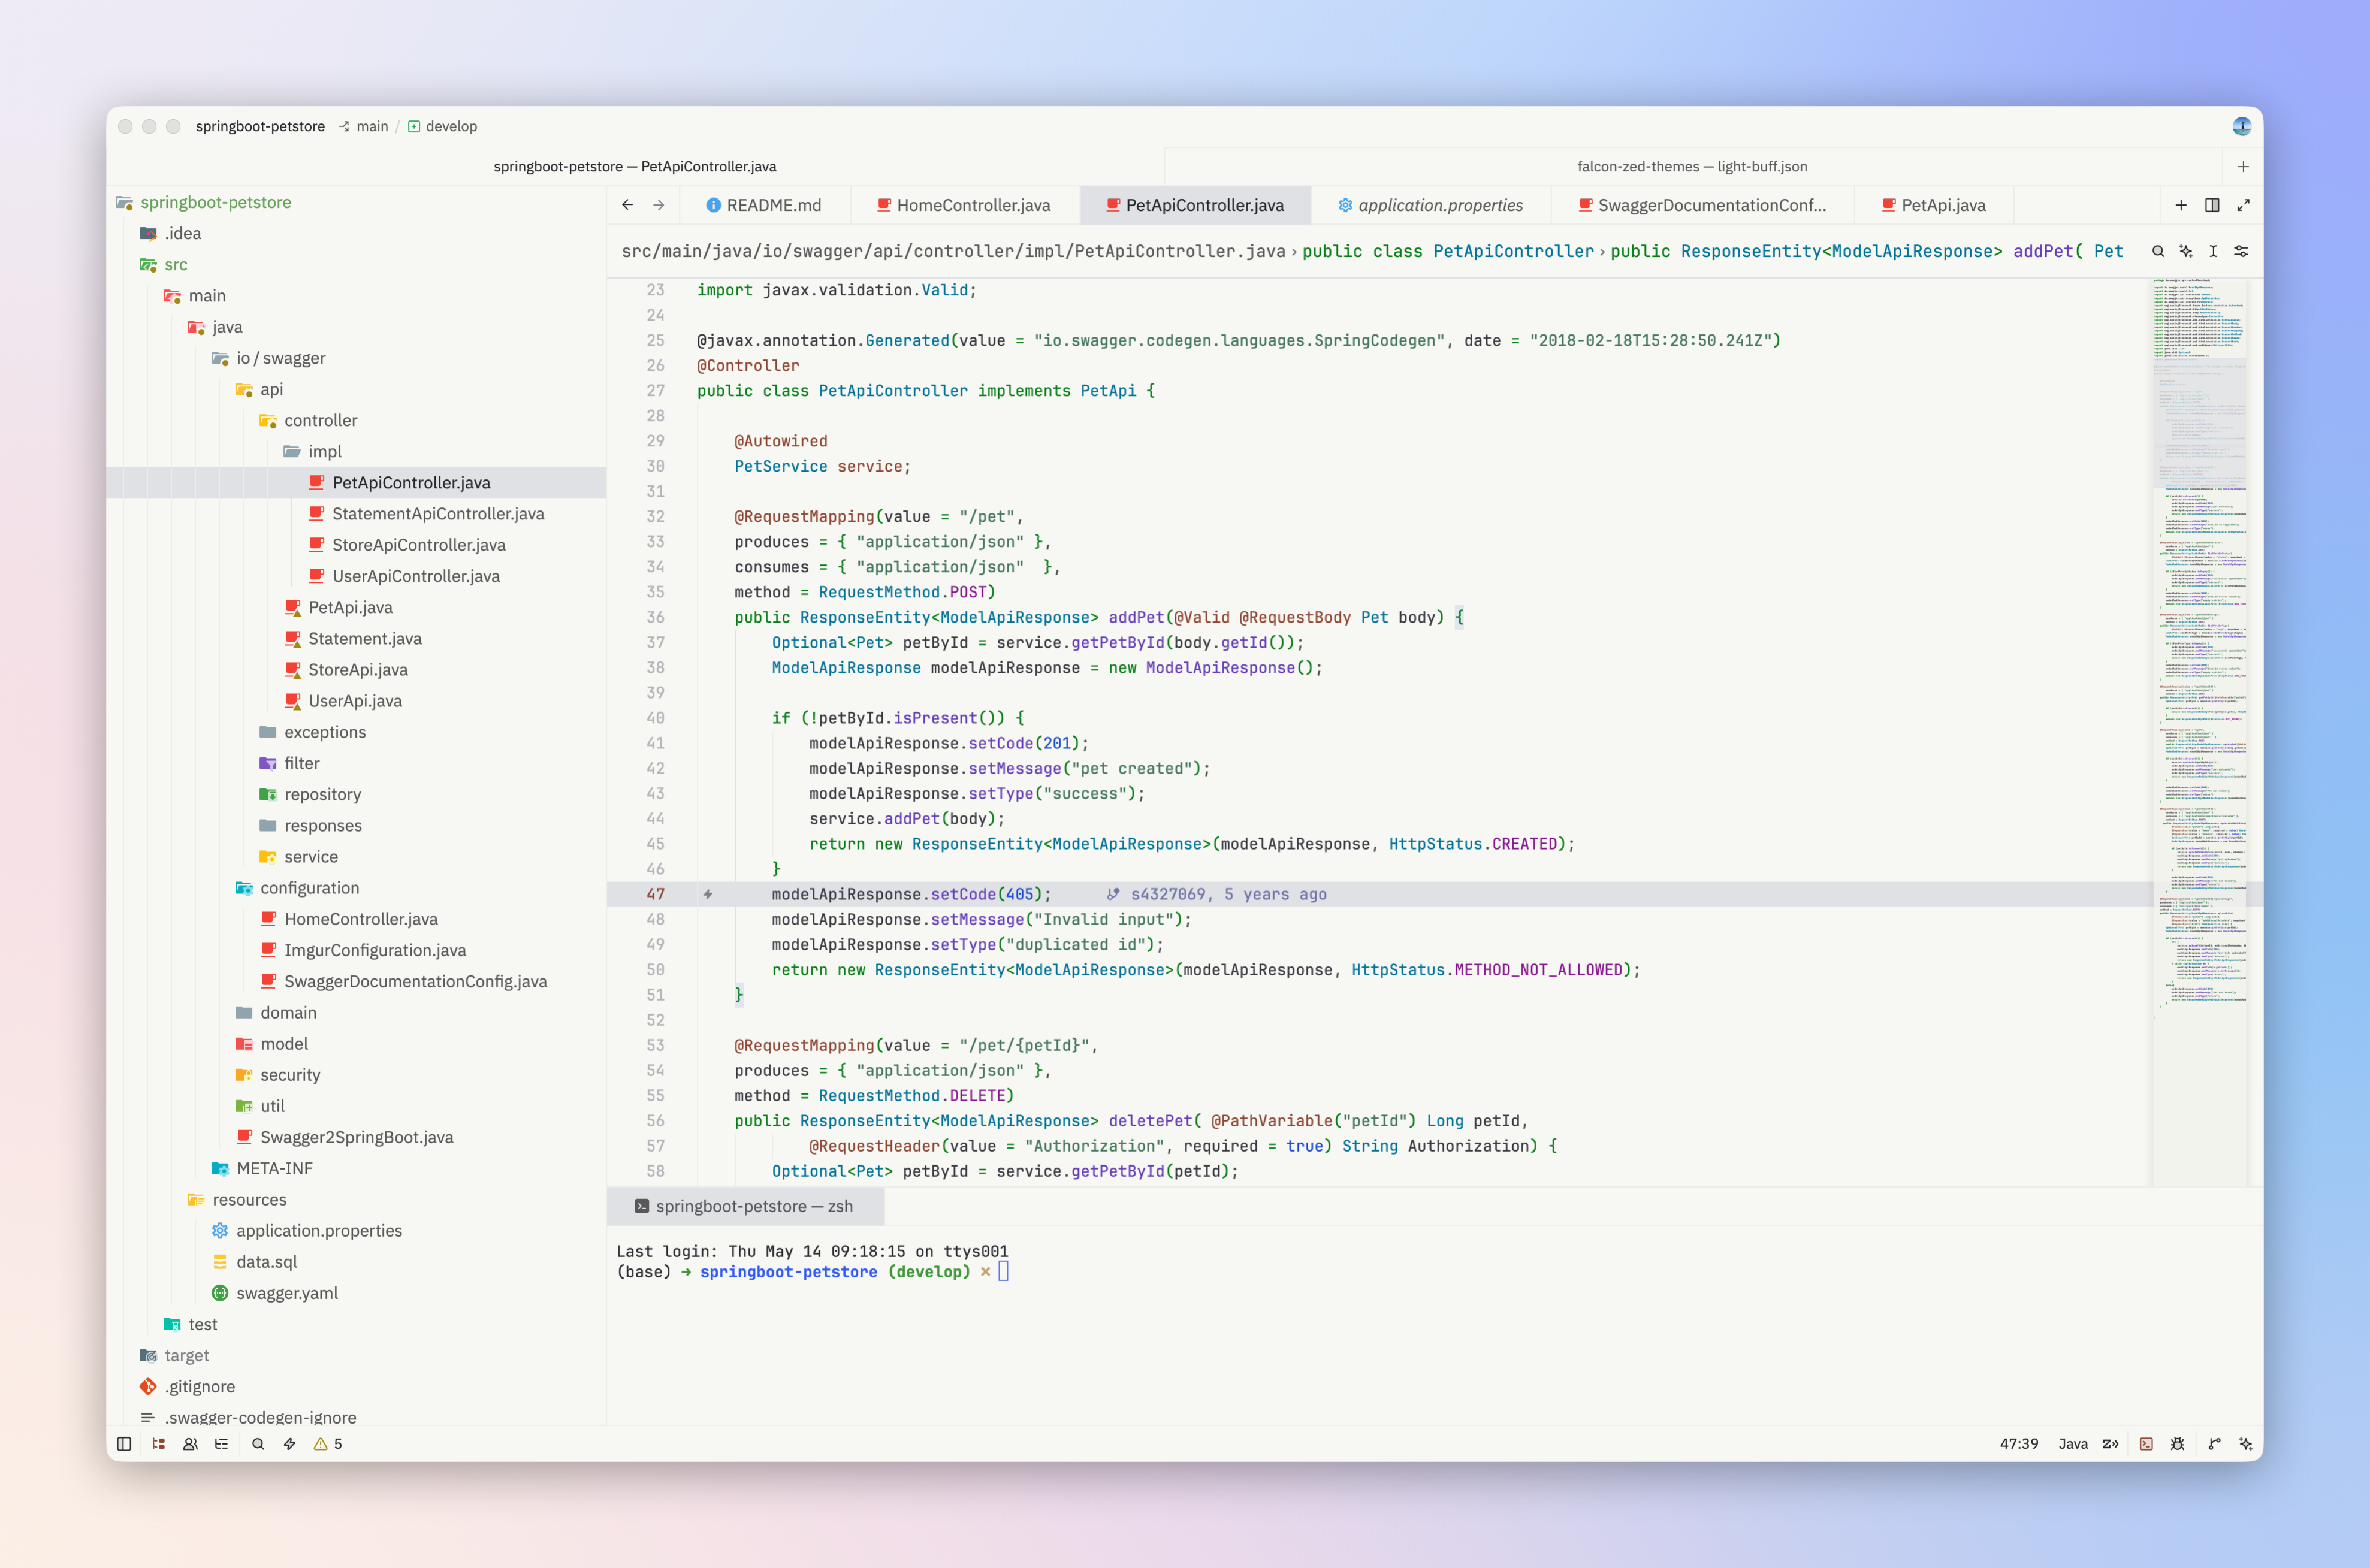This screenshot has width=2370, height=1568.
Task: Click the develop branch label in title bar
Action: coord(442,126)
